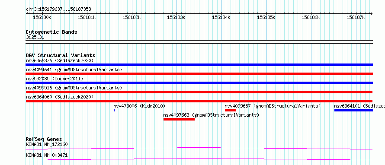Click the 156182k ruler tick
Screen dimensions: 385x165
(x=132, y=17)
